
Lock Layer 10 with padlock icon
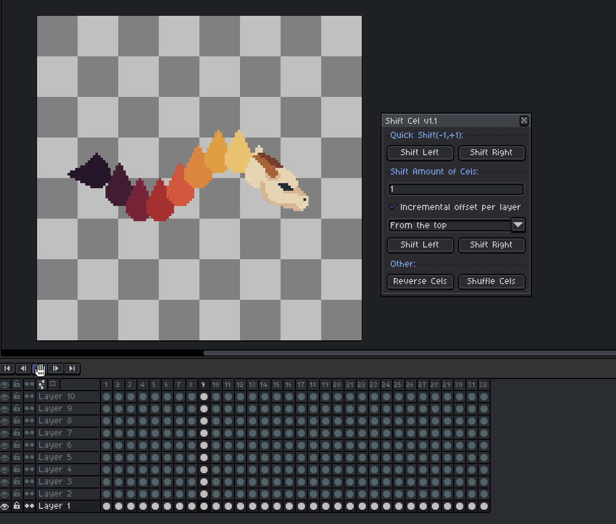coord(17,397)
